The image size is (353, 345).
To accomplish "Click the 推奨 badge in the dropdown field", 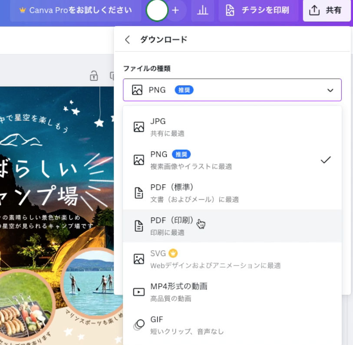I will point(184,90).
